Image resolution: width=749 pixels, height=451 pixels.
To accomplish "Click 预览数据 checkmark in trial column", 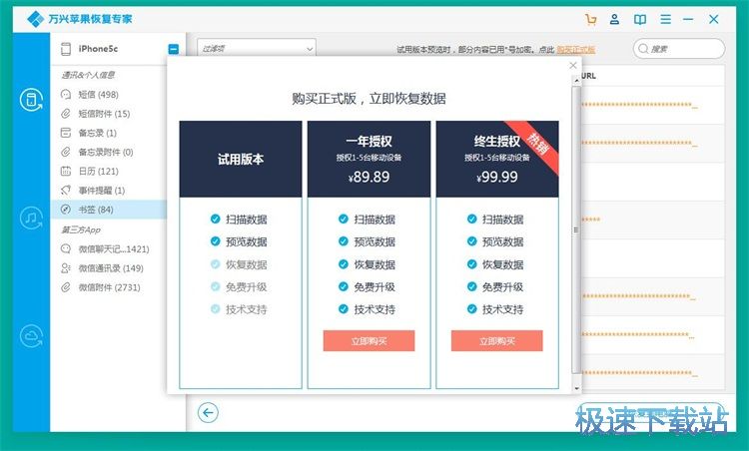I will coord(216,241).
